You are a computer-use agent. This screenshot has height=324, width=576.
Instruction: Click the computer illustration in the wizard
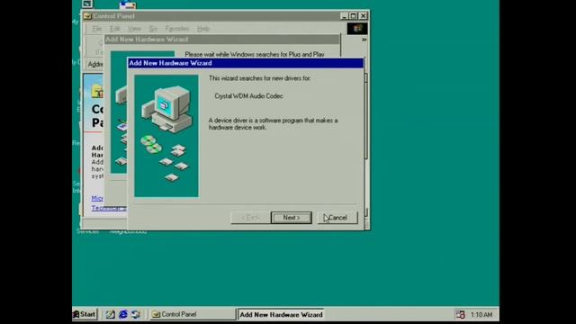[166, 136]
